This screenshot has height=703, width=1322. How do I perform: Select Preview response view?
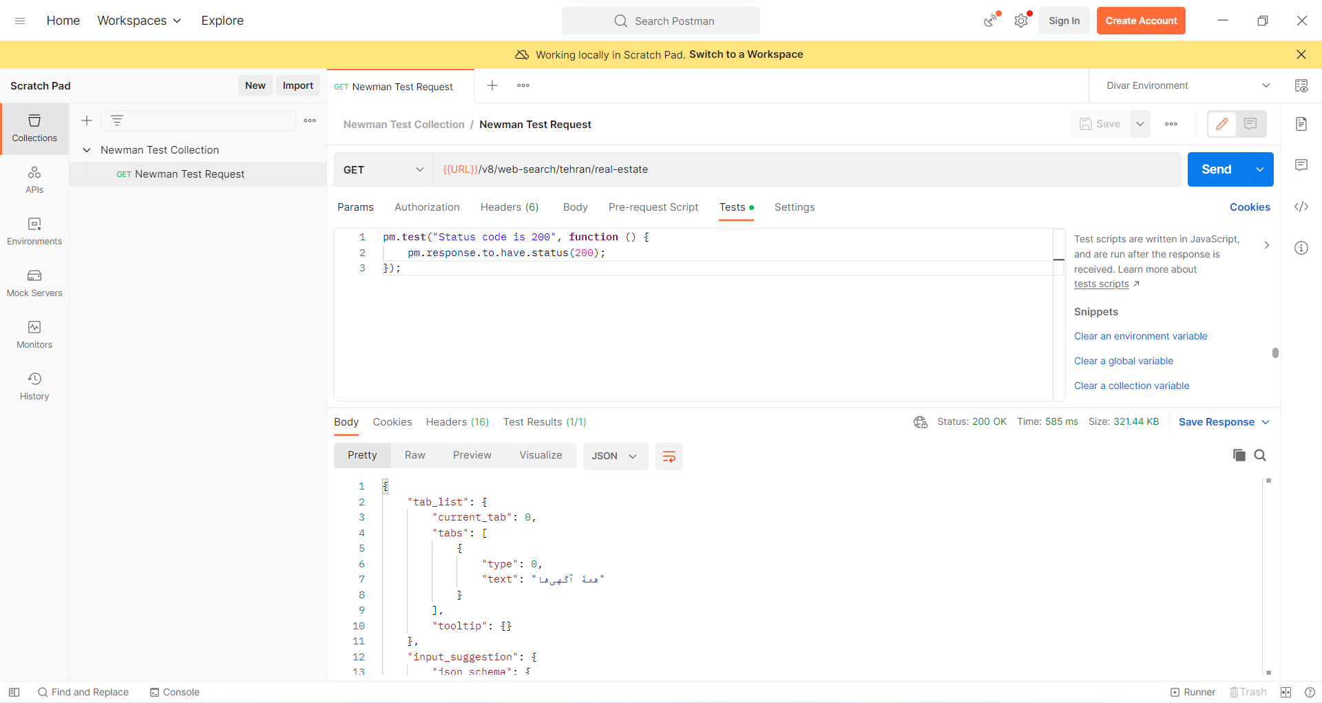pos(472,455)
